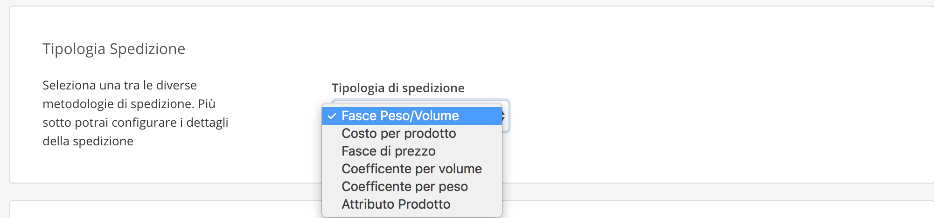Select "Coefficente per volume" shipping type

coord(411,169)
